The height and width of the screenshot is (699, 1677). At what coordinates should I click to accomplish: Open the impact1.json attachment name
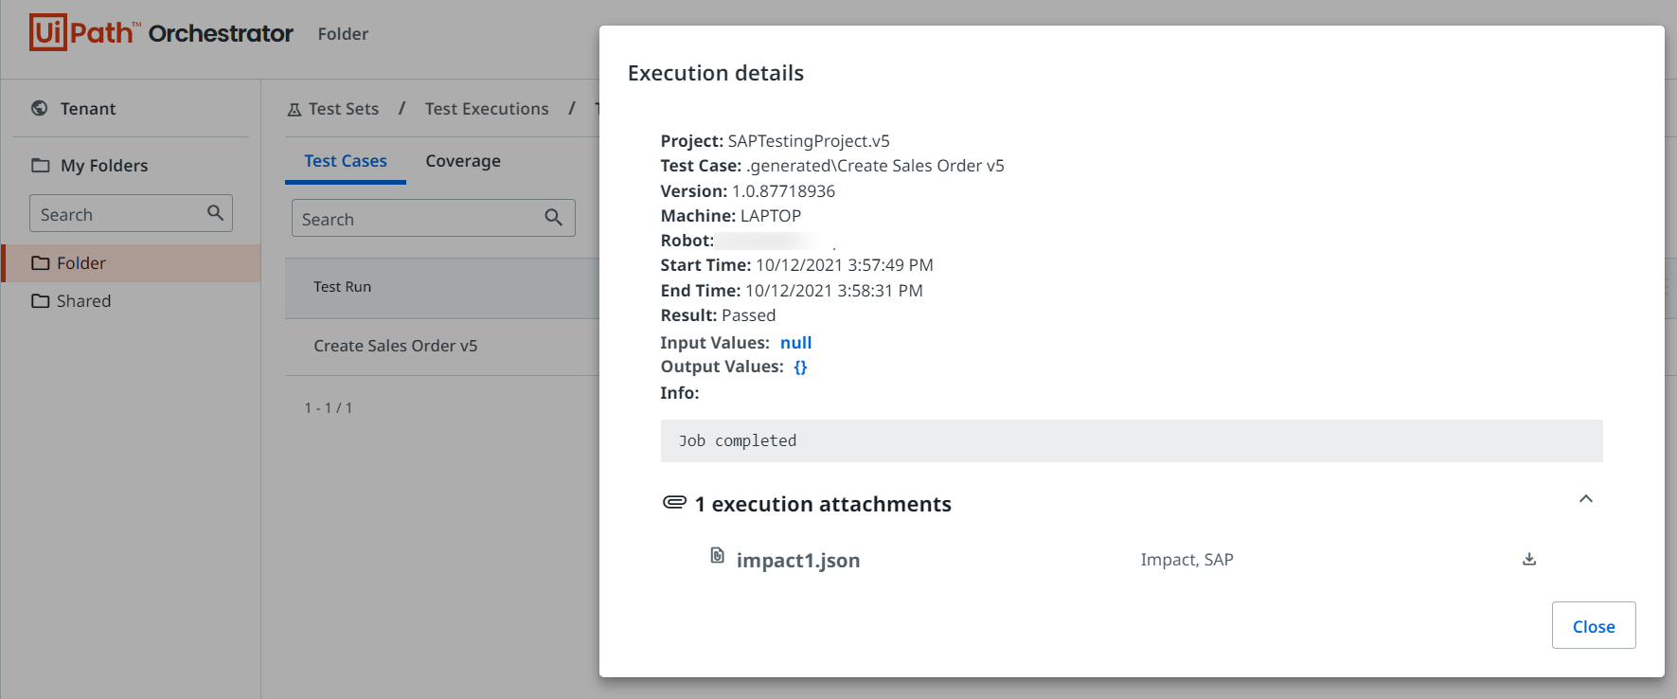click(798, 560)
